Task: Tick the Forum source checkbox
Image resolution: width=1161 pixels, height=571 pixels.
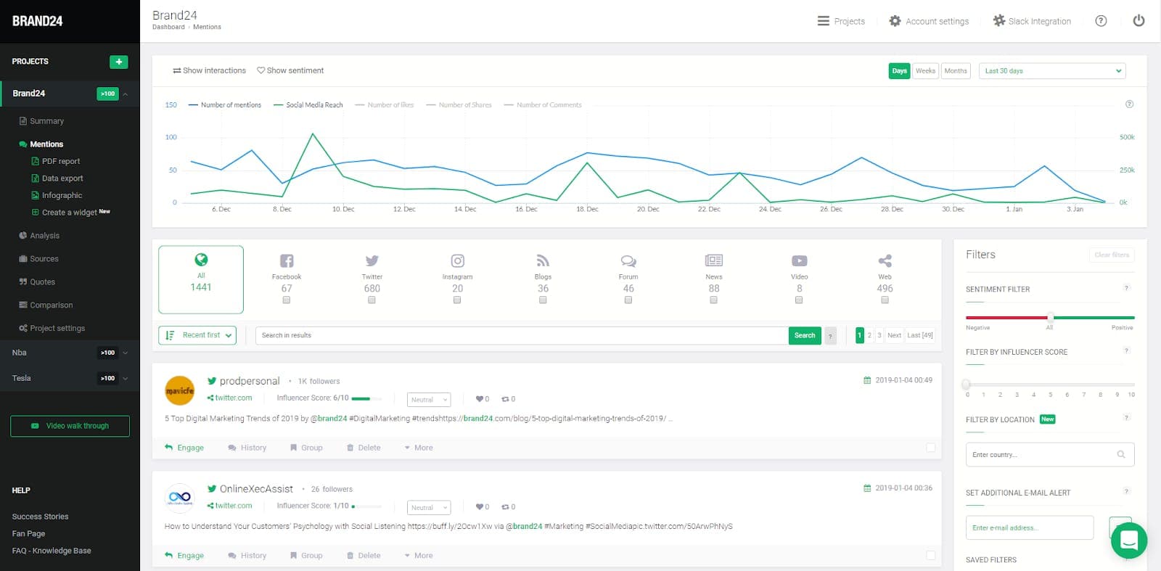Action: pyautogui.click(x=628, y=300)
